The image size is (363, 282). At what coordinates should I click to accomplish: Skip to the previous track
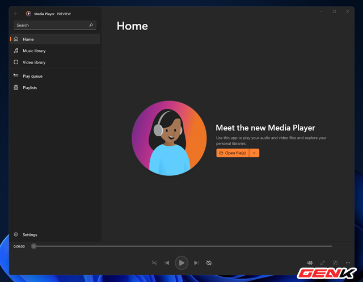[167, 263]
